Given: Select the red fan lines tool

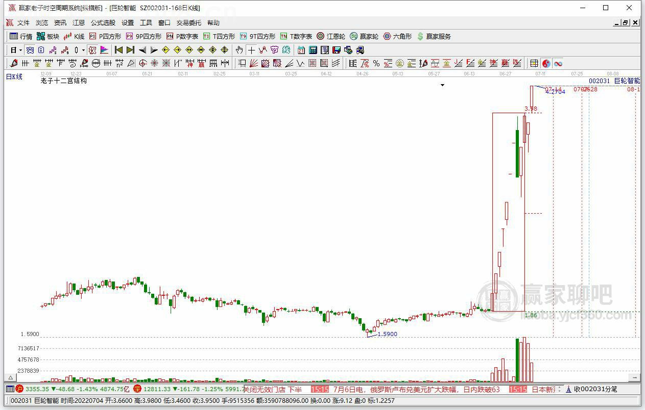Looking at the screenshot, I should pyautogui.click(x=254, y=63).
